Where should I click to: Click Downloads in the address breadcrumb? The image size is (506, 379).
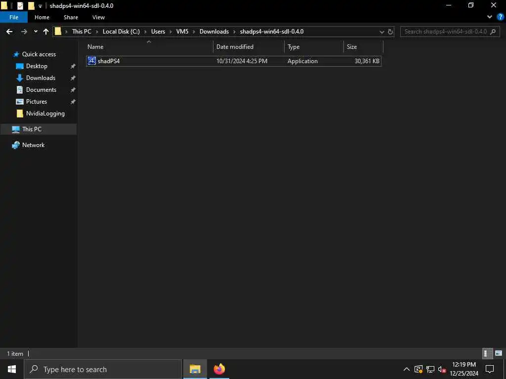(x=214, y=32)
